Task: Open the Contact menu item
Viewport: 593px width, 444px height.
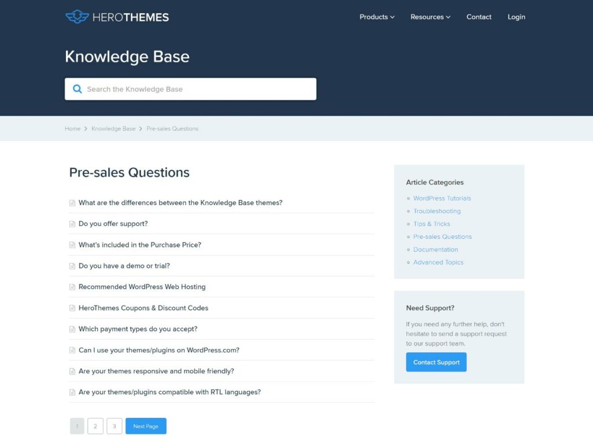Action: tap(478, 17)
